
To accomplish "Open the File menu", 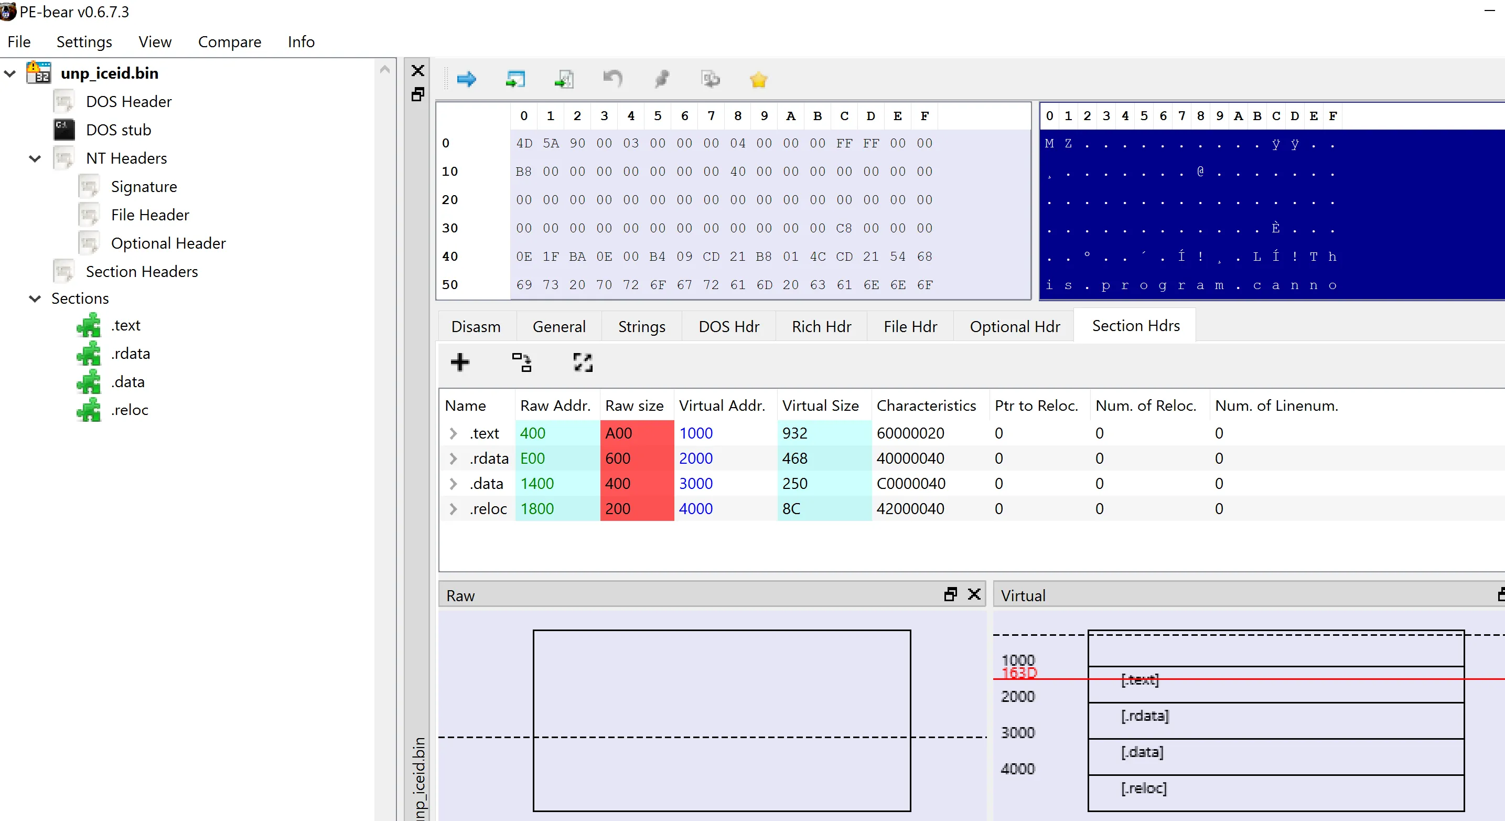I will click(19, 41).
